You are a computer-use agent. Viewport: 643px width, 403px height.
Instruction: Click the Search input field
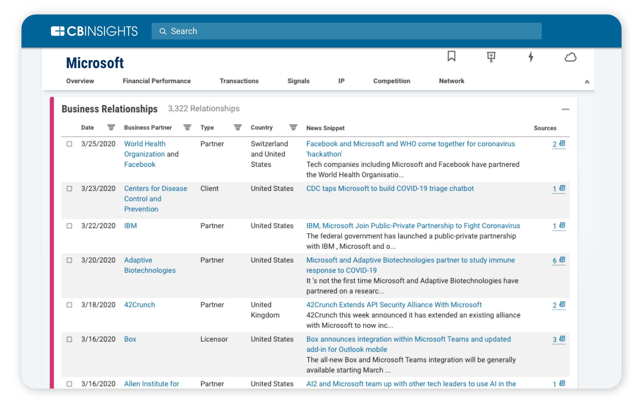pos(346,31)
